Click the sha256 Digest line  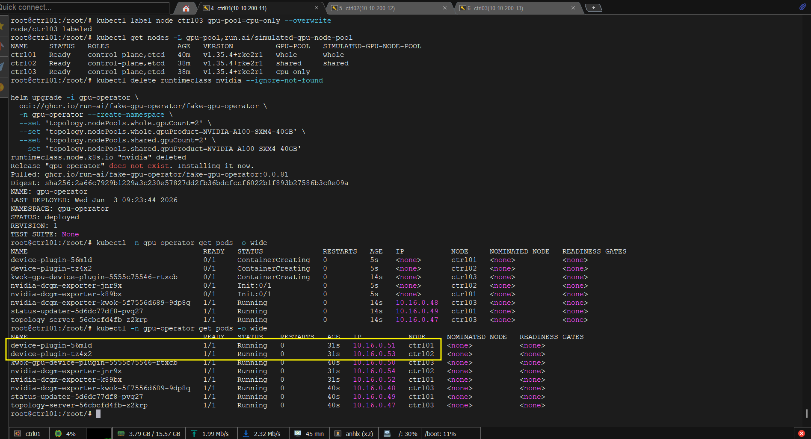179,183
